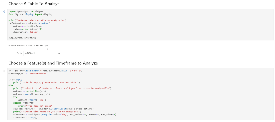Click the 'Please select a table to analyze.' output
275x122 pixels.
tap(29, 46)
